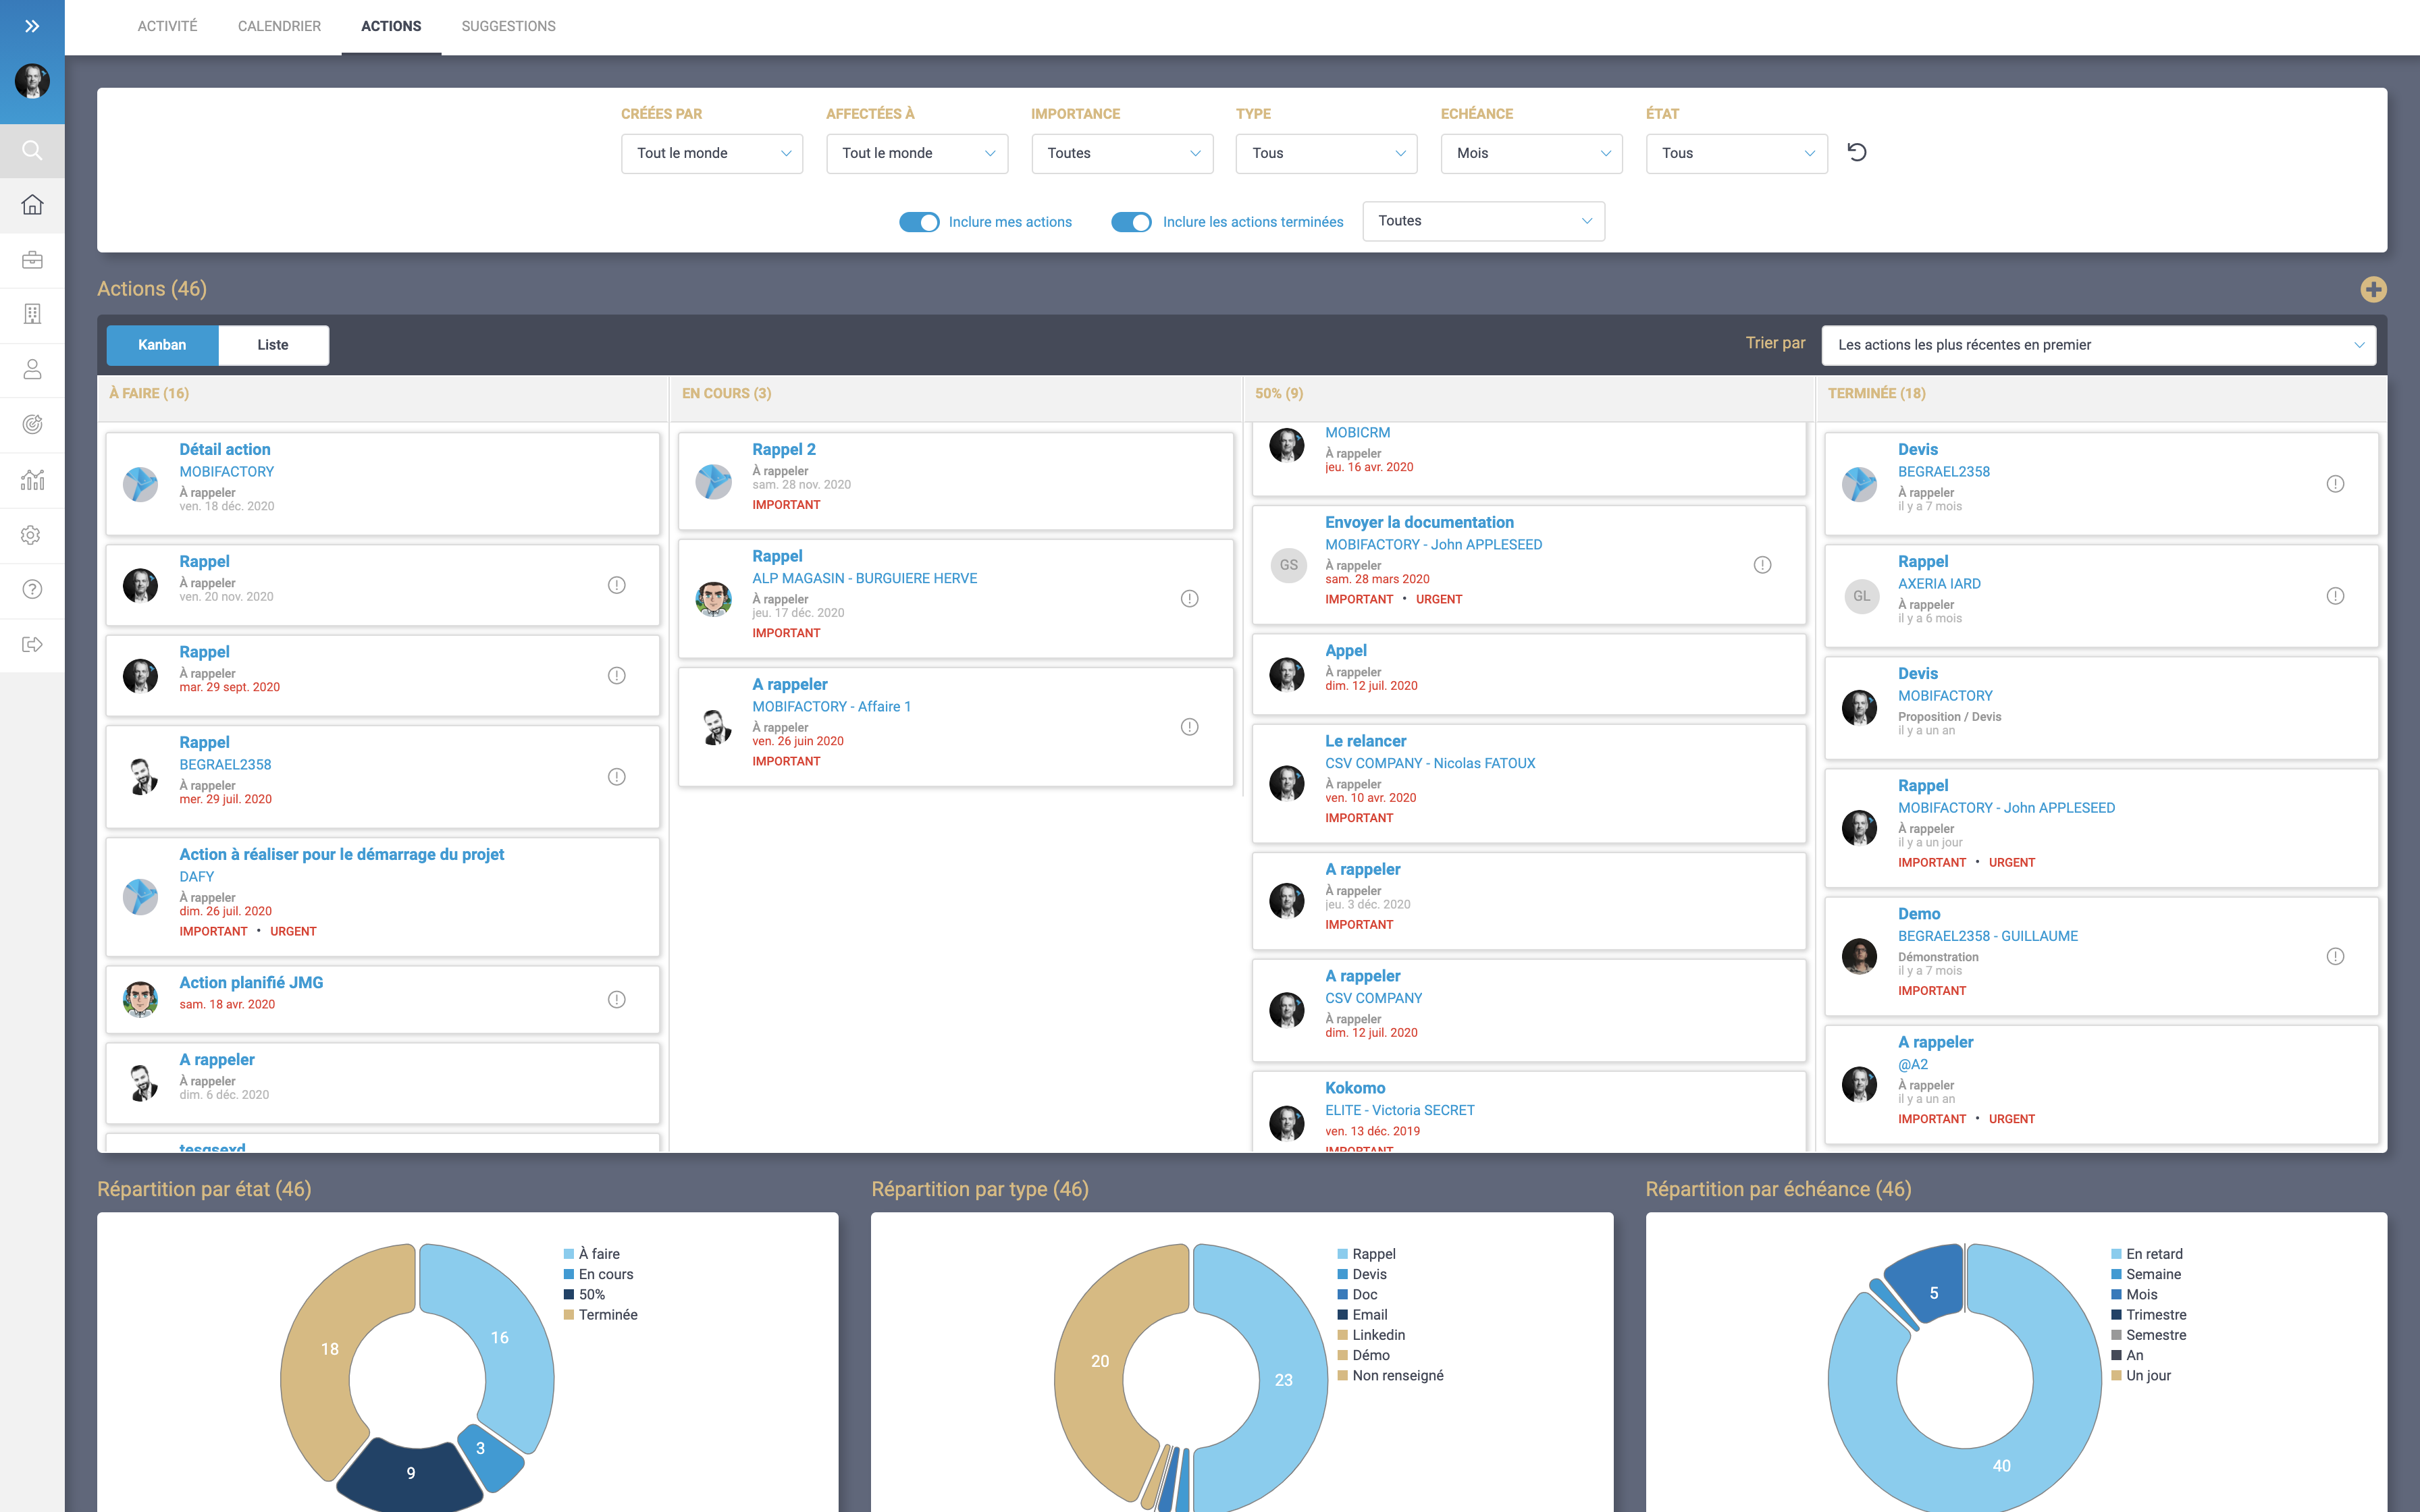Open the Importance Toutes dropdown
The image size is (2420, 1512).
coord(1122,153)
